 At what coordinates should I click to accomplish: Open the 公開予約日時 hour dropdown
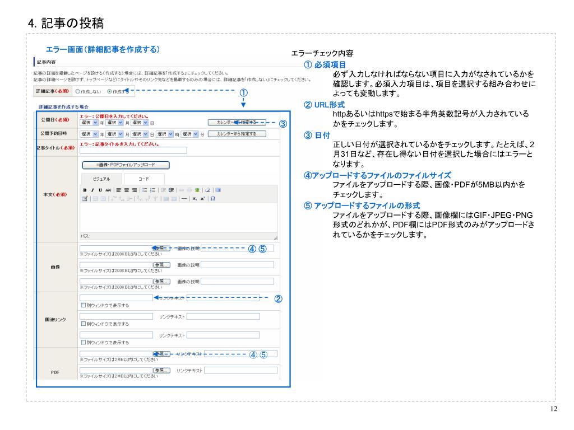click(165, 134)
